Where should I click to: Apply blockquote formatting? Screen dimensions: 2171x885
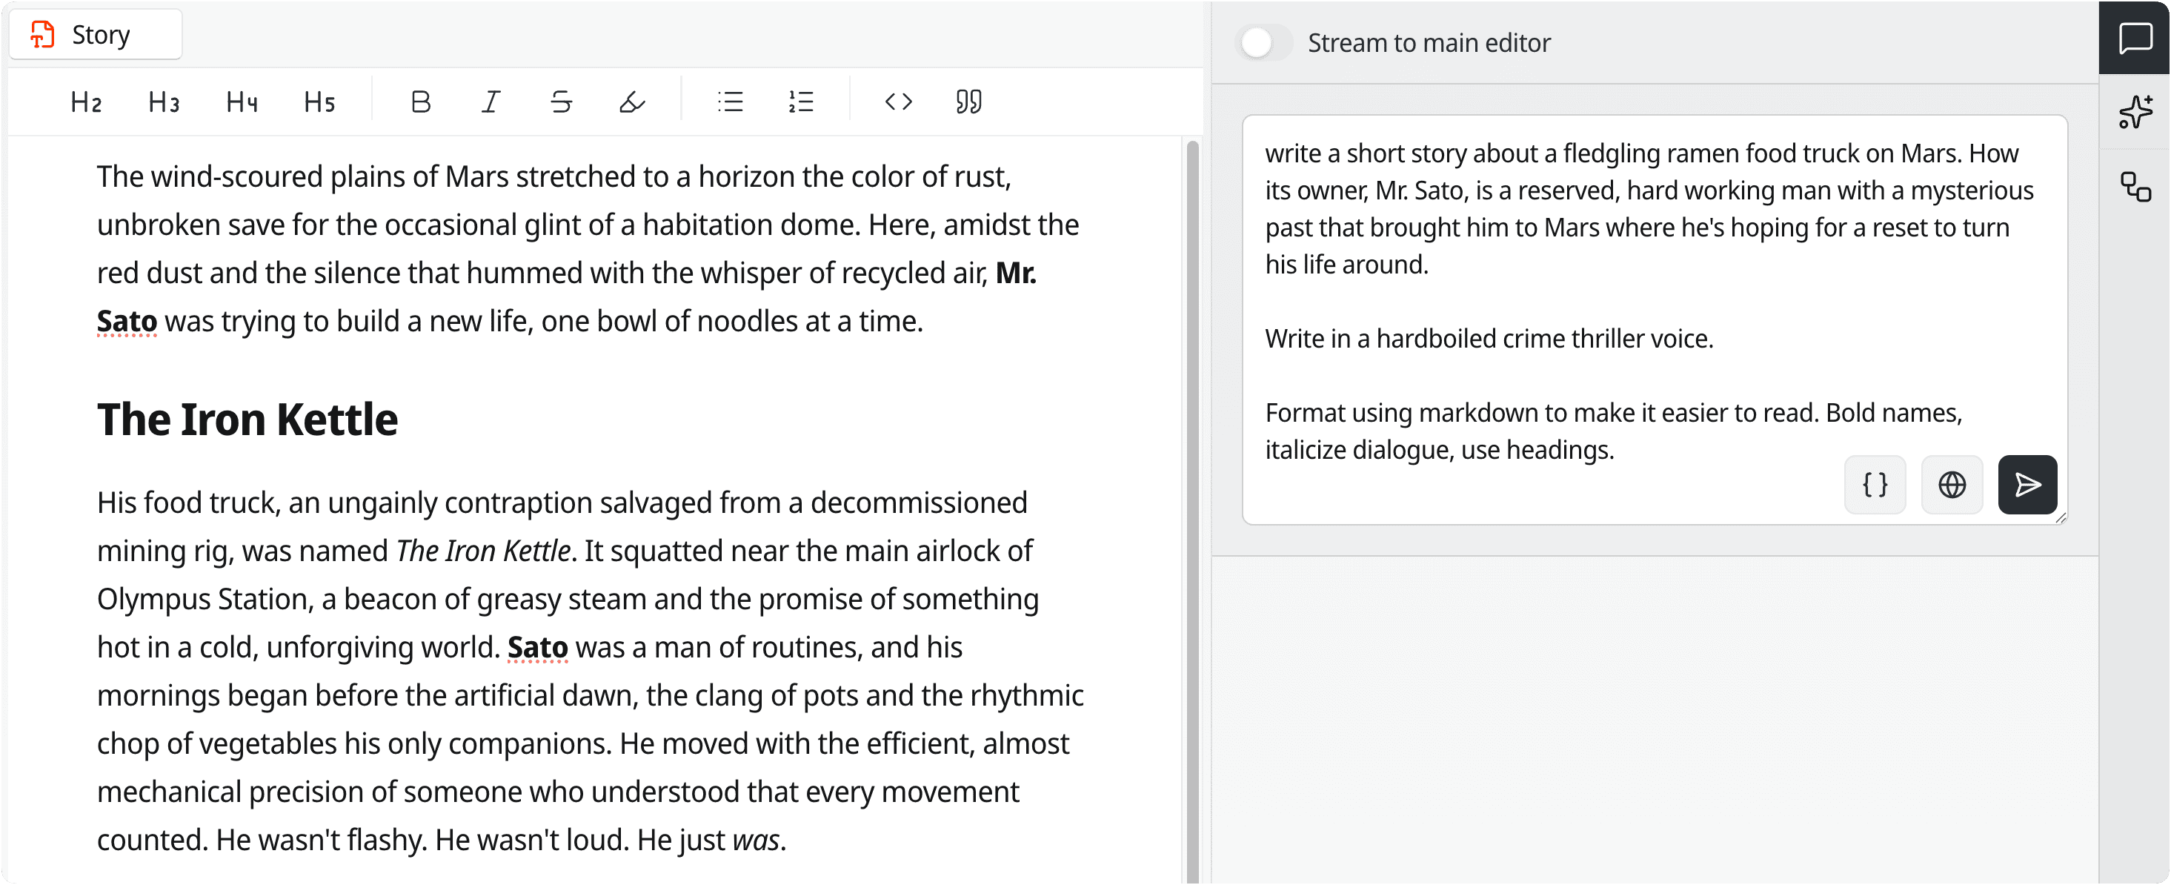pos(968,101)
